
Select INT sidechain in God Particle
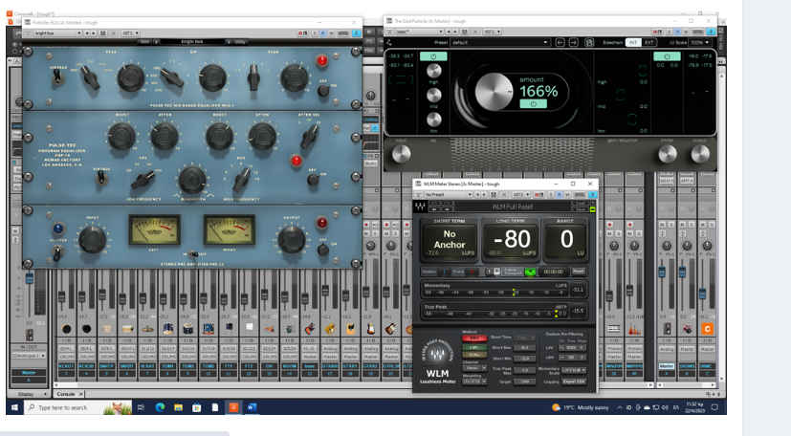[x=633, y=42]
